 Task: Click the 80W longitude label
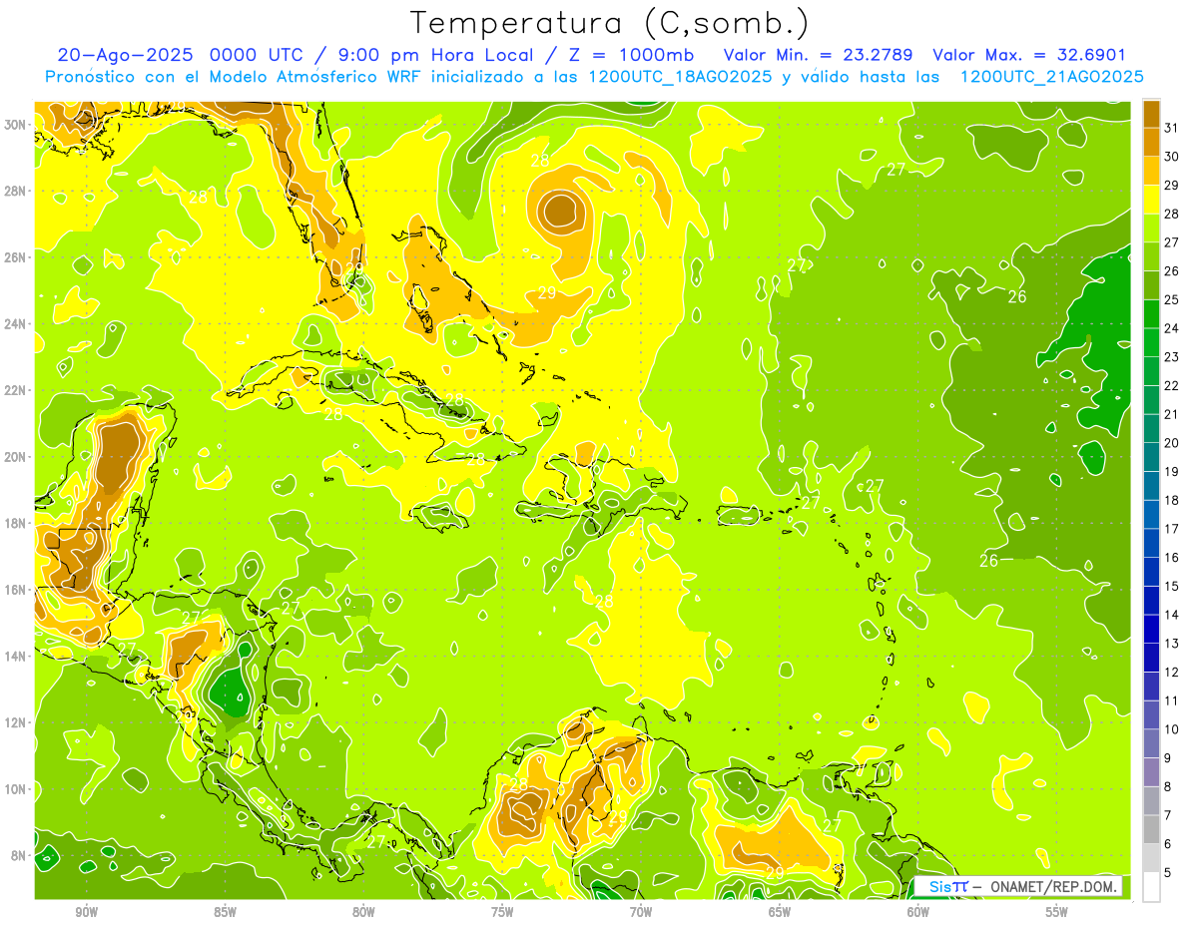363,912
